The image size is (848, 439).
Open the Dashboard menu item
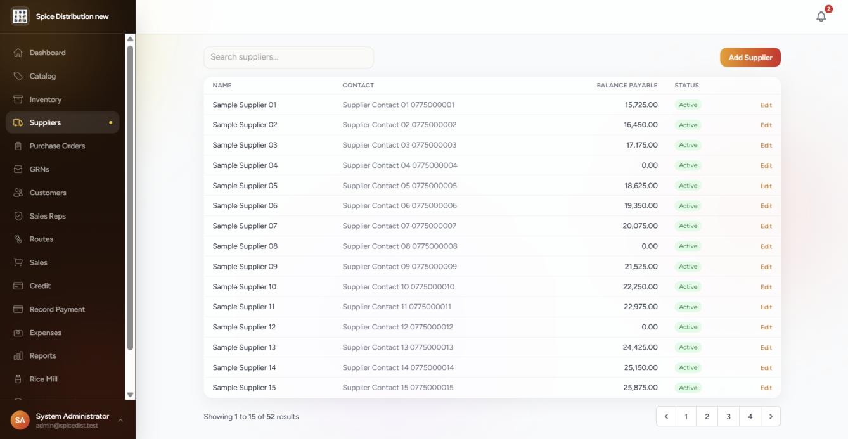click(62, 53)
